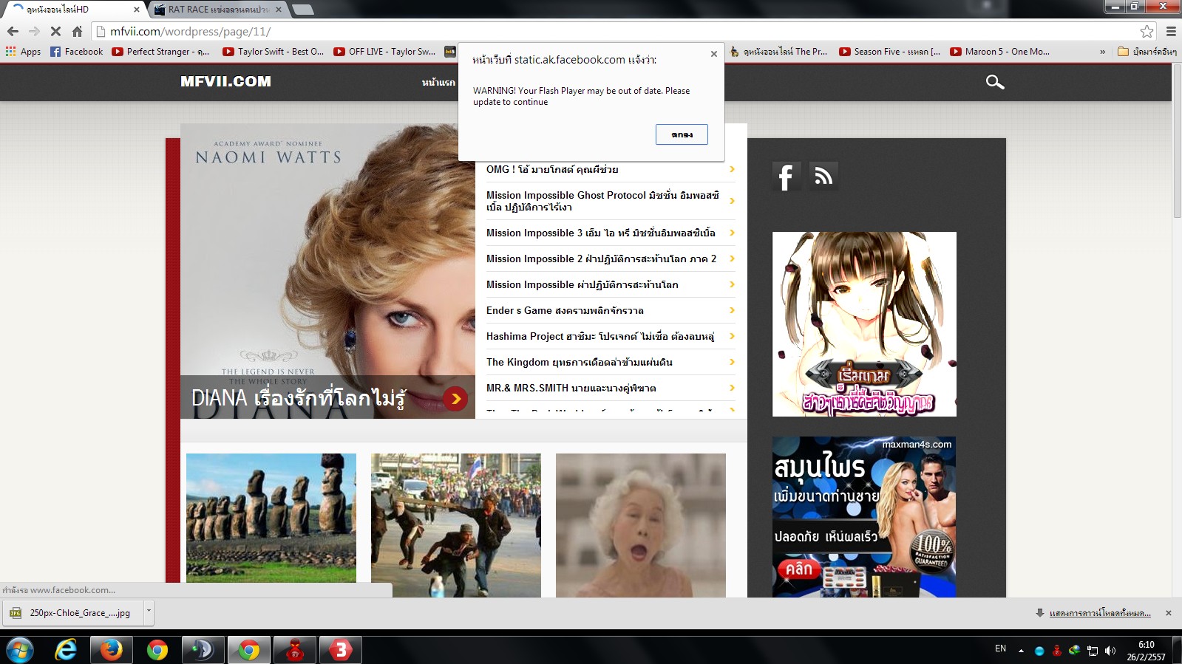Open the site search magnifier
Viewport: 1182px width, 664px height.
[x=995, y=82]
